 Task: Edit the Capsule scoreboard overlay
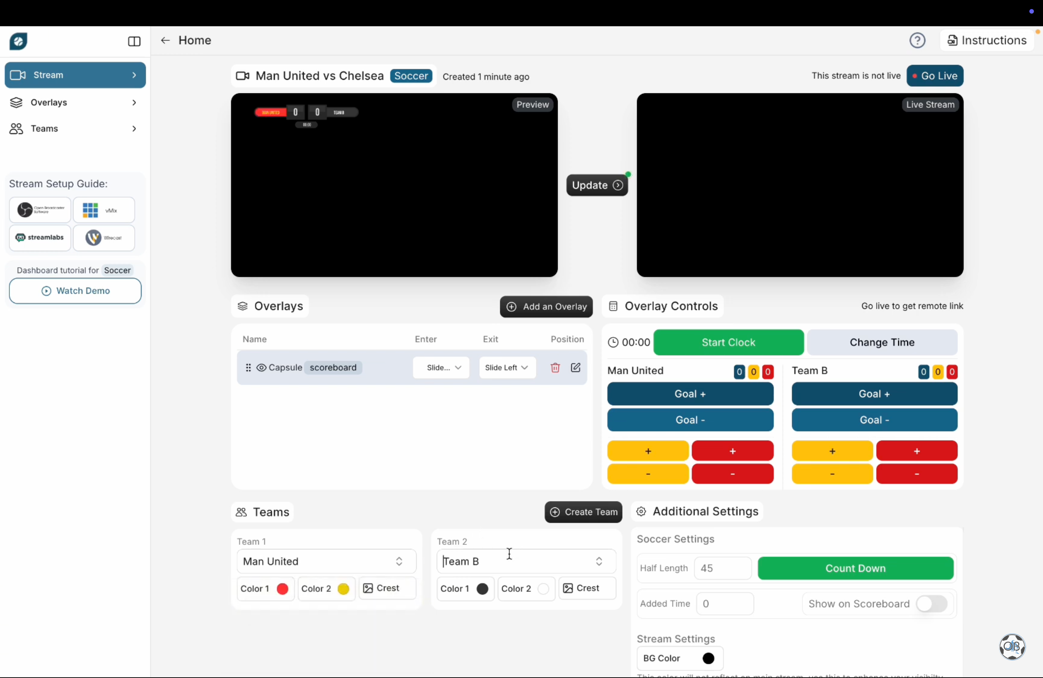click(576, 367)
